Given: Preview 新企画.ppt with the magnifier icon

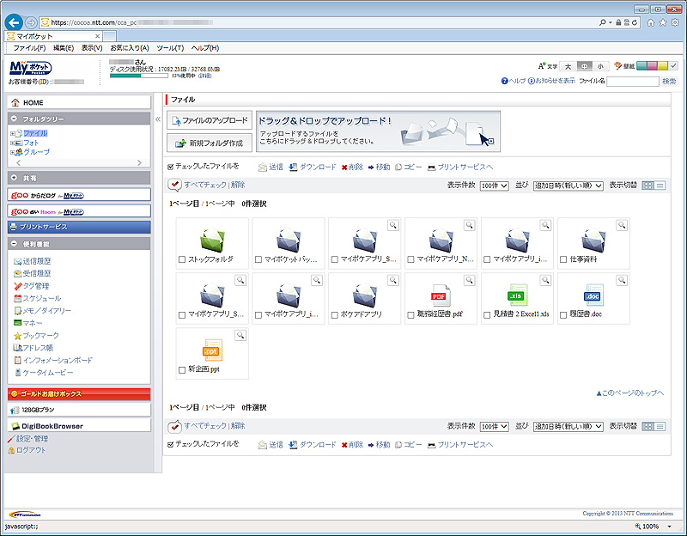Looking at the screenshot, I should tap(240, 335).
